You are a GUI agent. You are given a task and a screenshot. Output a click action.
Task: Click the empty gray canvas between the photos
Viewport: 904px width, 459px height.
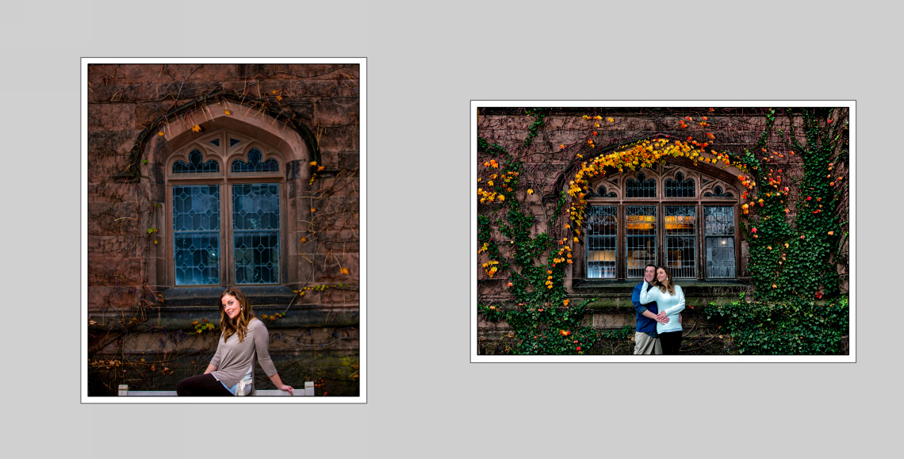pyautogui.click(x=418, y=230)
